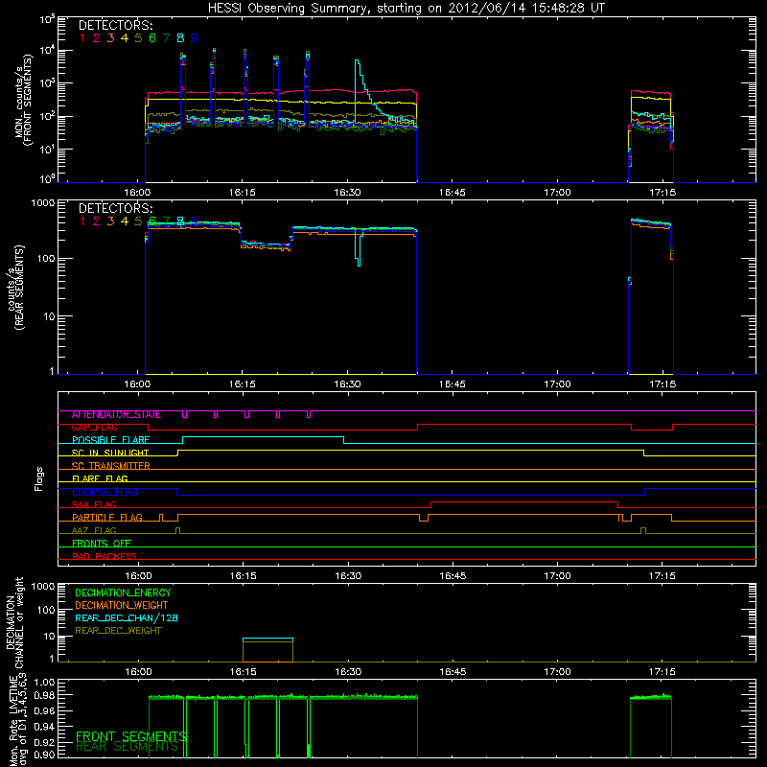This screenshot has width=767, height=767.
Task: Click the DECIMATION CHANNEL or weight axis title
Action: (x=14, y=622)
